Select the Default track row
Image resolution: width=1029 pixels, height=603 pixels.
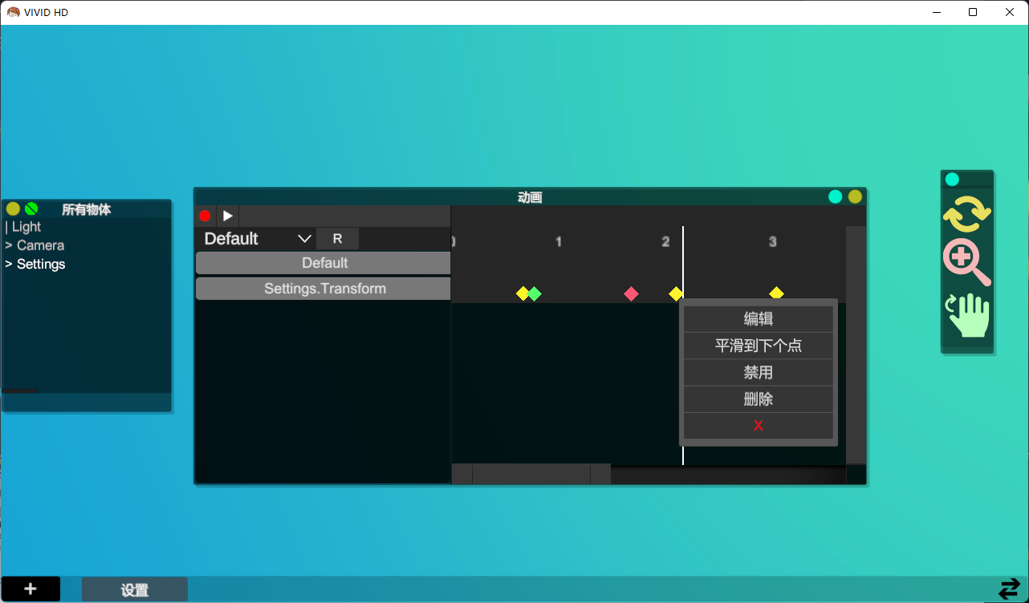tap(323, 263)
